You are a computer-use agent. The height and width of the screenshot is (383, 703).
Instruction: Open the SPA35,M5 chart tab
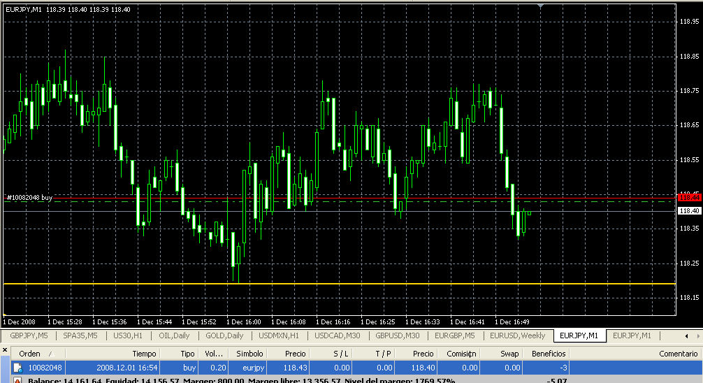(81, 335)
